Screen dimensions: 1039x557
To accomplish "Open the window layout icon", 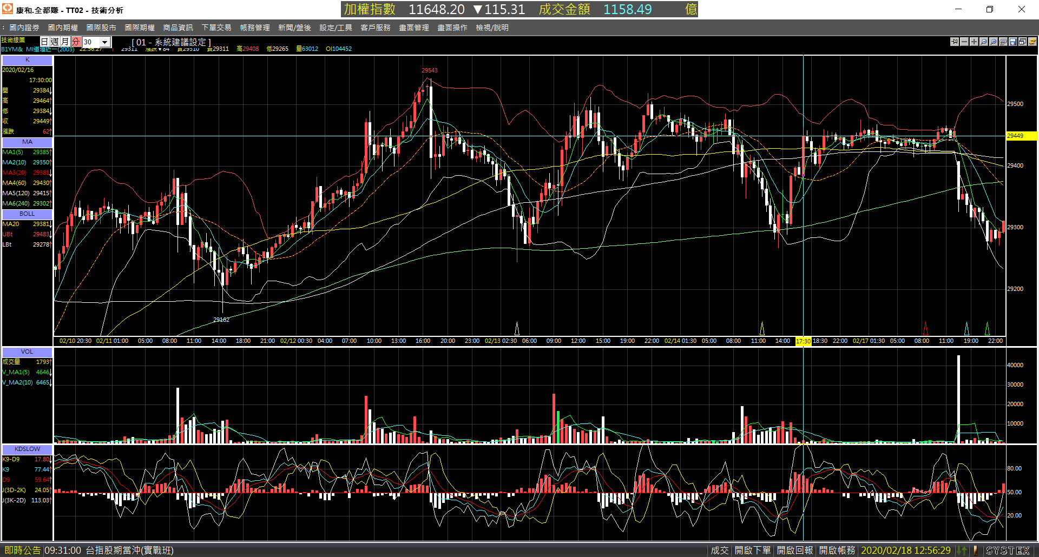I will (x=1022, y=42).
